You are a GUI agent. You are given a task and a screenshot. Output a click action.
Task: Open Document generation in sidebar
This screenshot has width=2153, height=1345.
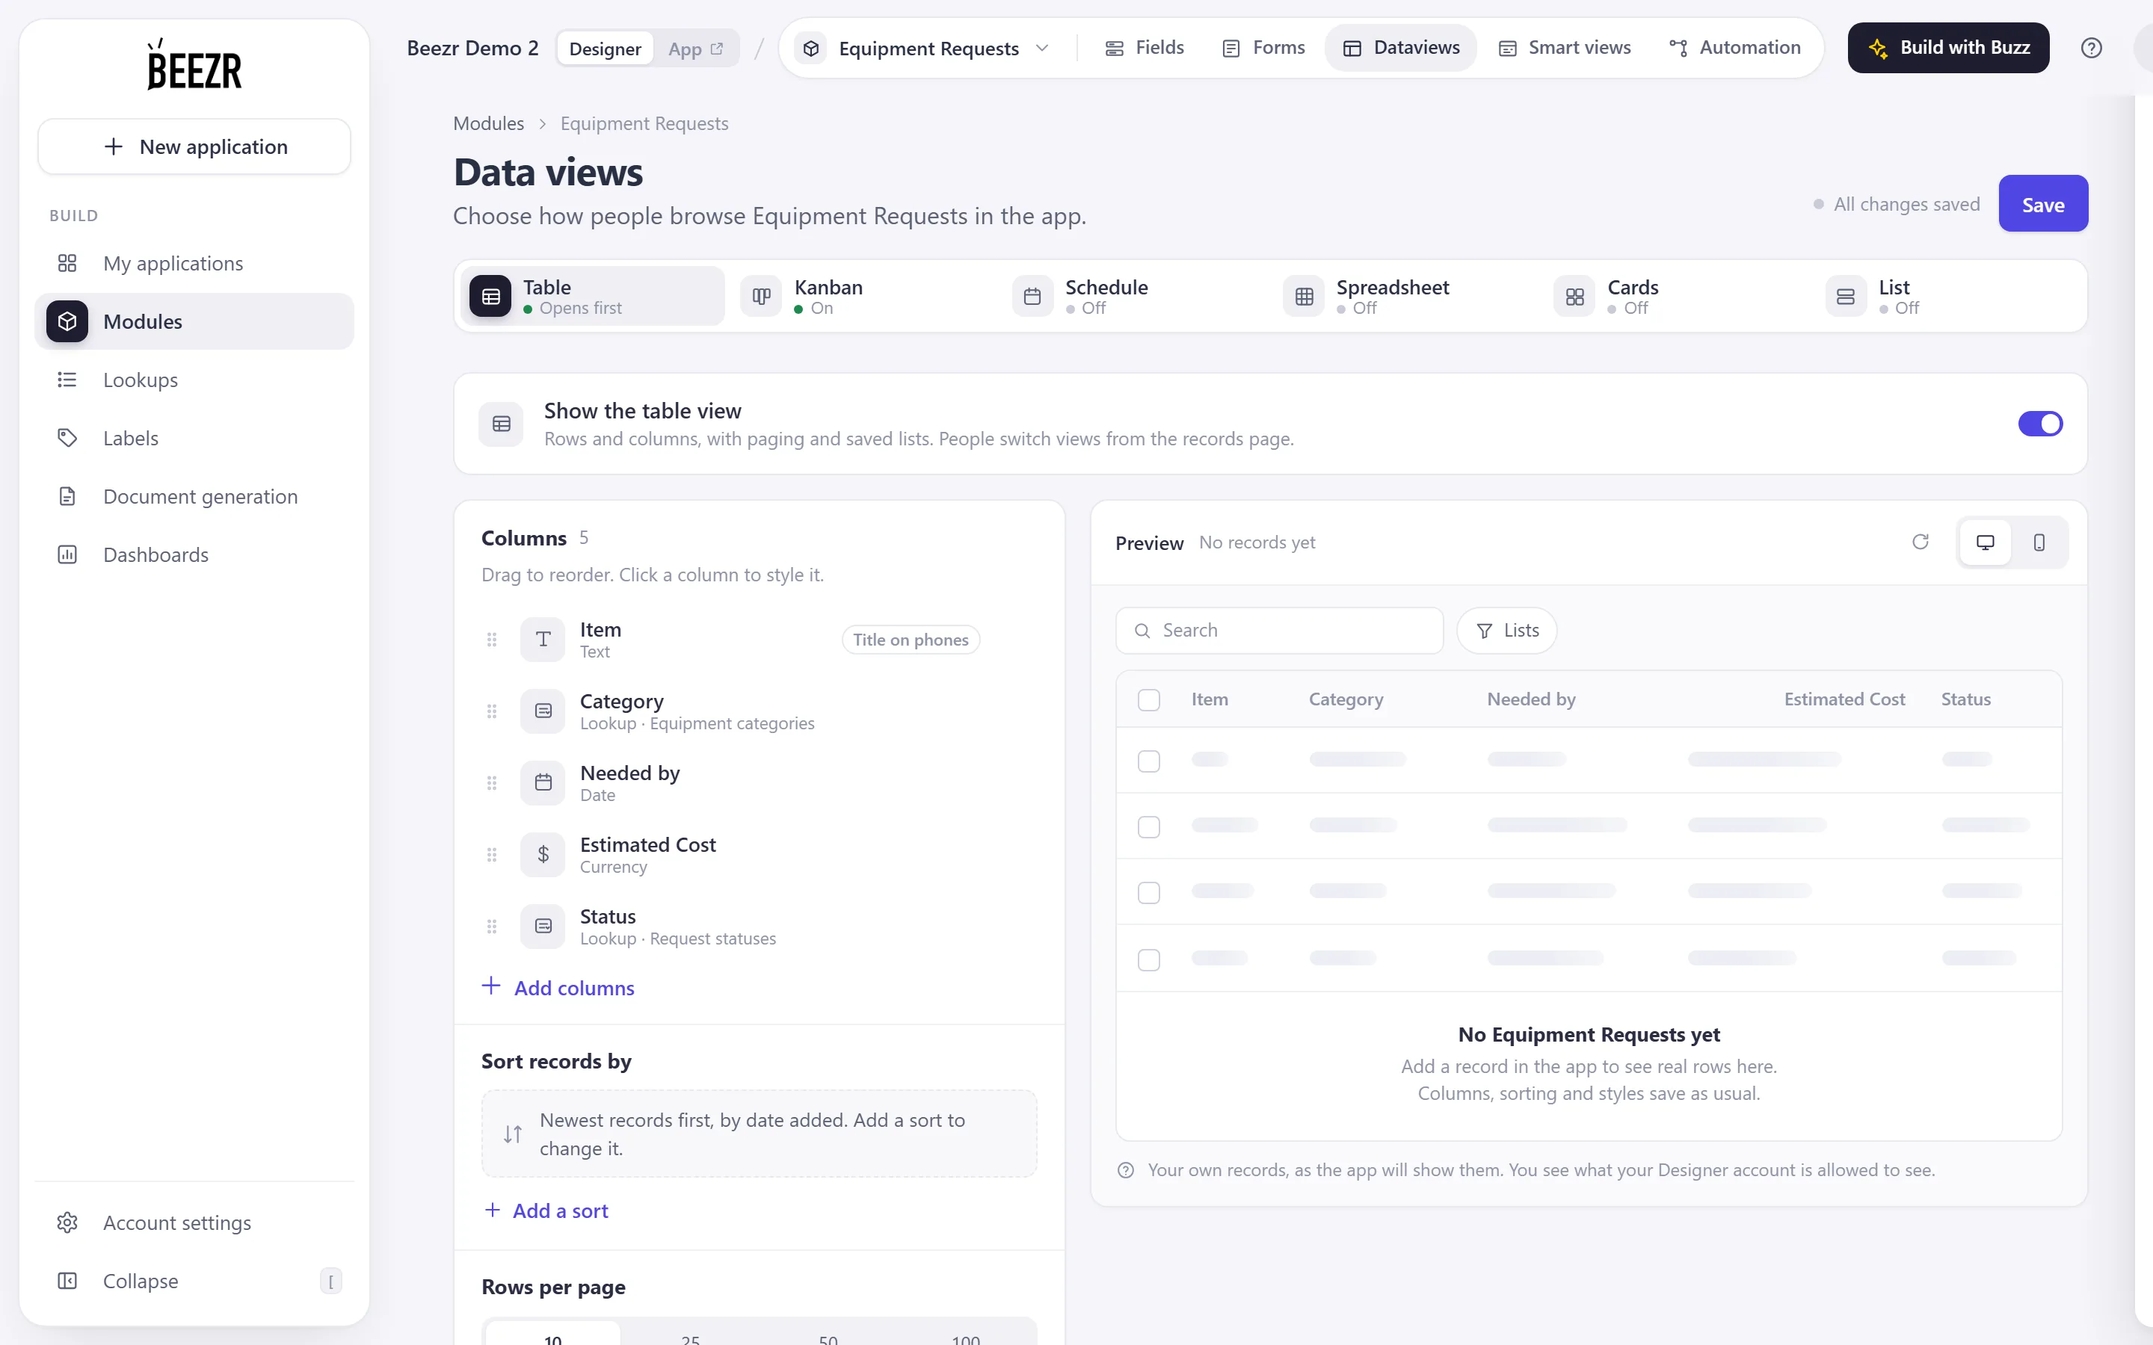coord(194,496)
